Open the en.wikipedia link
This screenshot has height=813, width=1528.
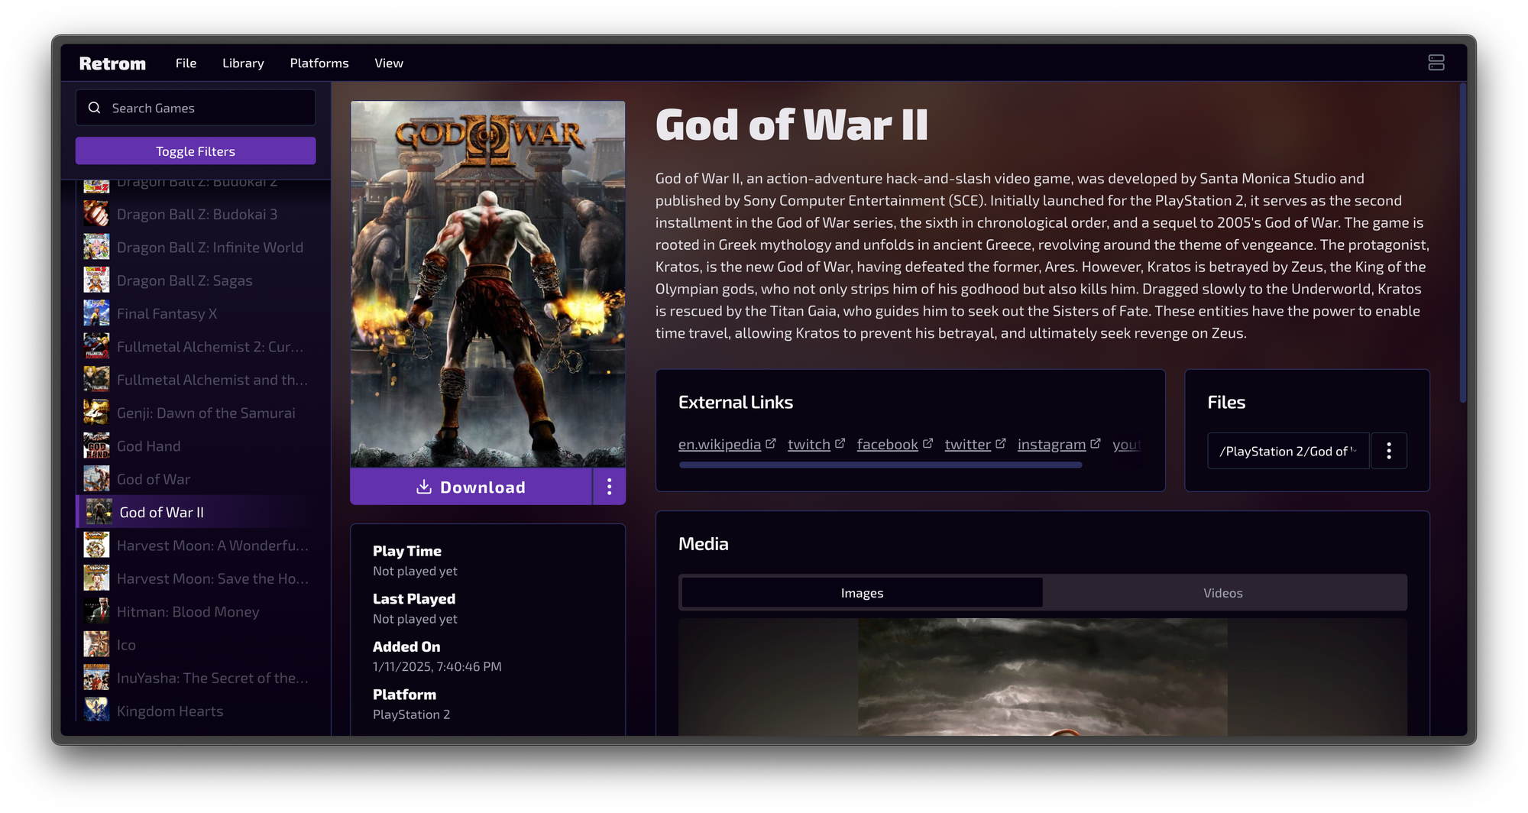(720, 444)
